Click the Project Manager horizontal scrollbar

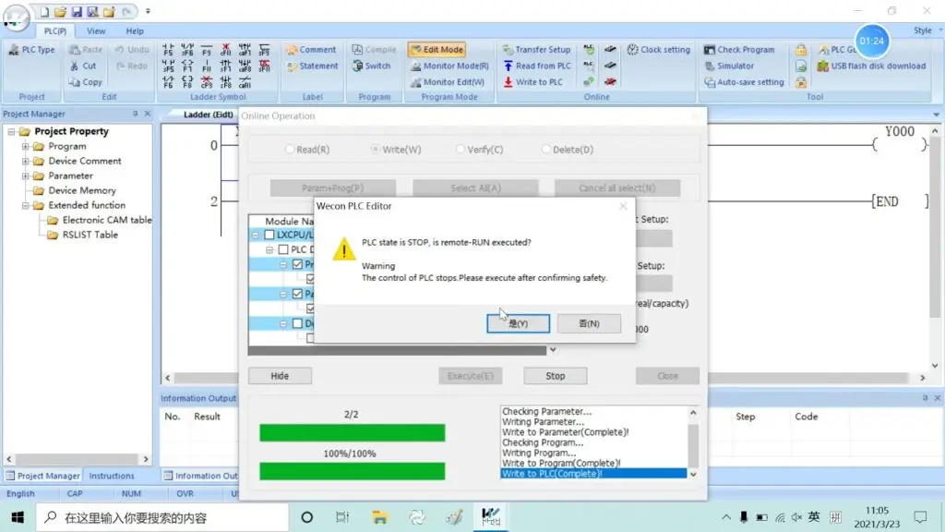point(78,459)
